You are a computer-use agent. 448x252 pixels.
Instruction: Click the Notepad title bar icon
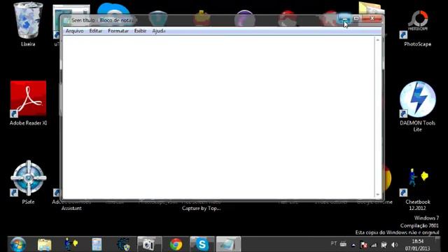[x=66, y=20]
